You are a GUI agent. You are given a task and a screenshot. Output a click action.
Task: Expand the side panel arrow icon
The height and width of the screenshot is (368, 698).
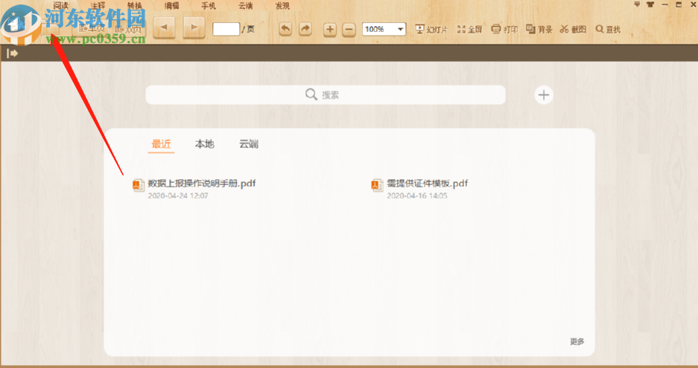(x=12, y=54)
